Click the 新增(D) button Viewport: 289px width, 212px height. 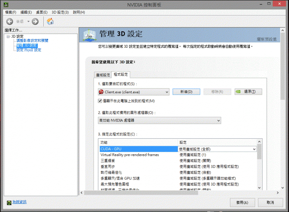[x=186, y=92]
